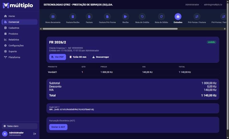229x139 pixels.
Task: Click the logout icon beside Administrador
Action: click(35, 134)
